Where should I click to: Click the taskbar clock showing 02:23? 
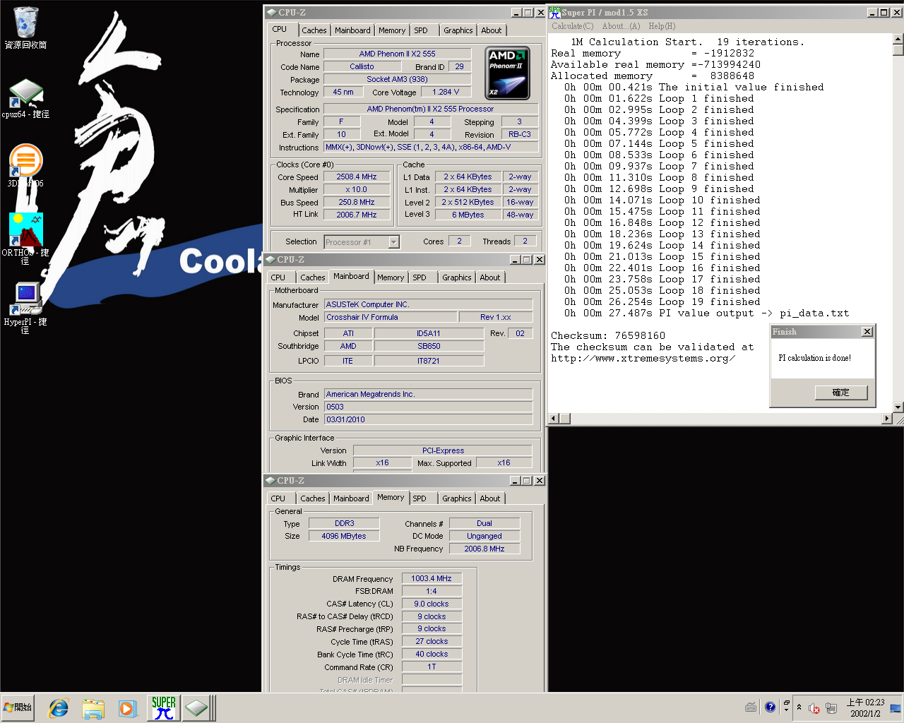click(865, 707)
